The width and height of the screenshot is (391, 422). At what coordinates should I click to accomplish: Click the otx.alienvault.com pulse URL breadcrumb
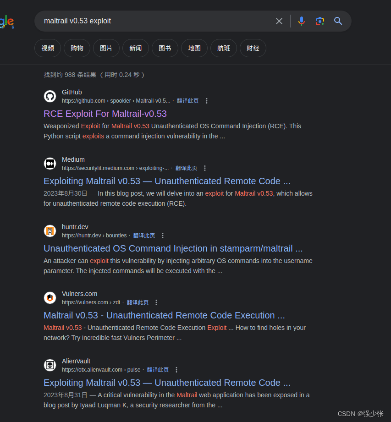click(x=101, y=370)
